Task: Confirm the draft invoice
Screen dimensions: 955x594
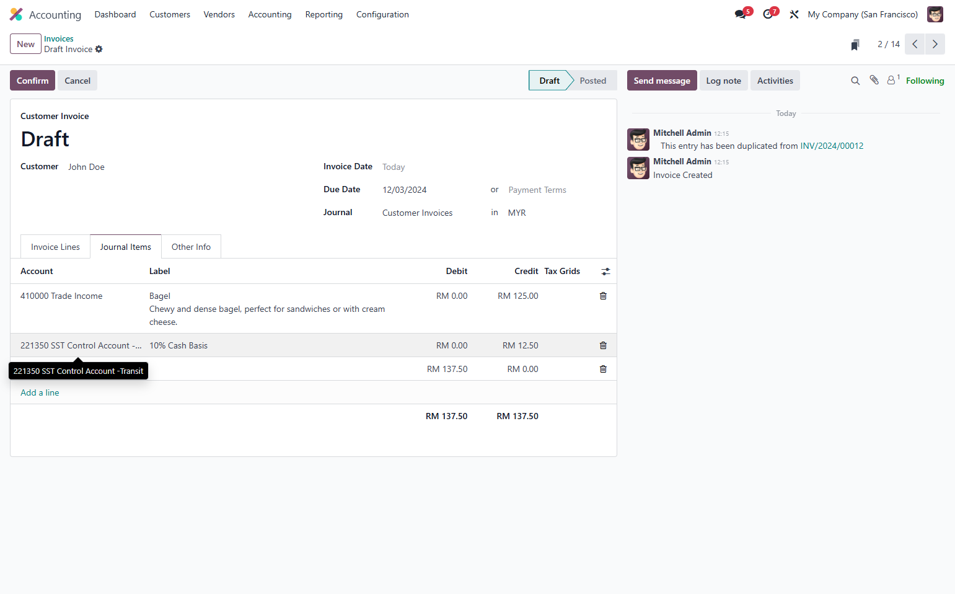Action: click(32, 81)
